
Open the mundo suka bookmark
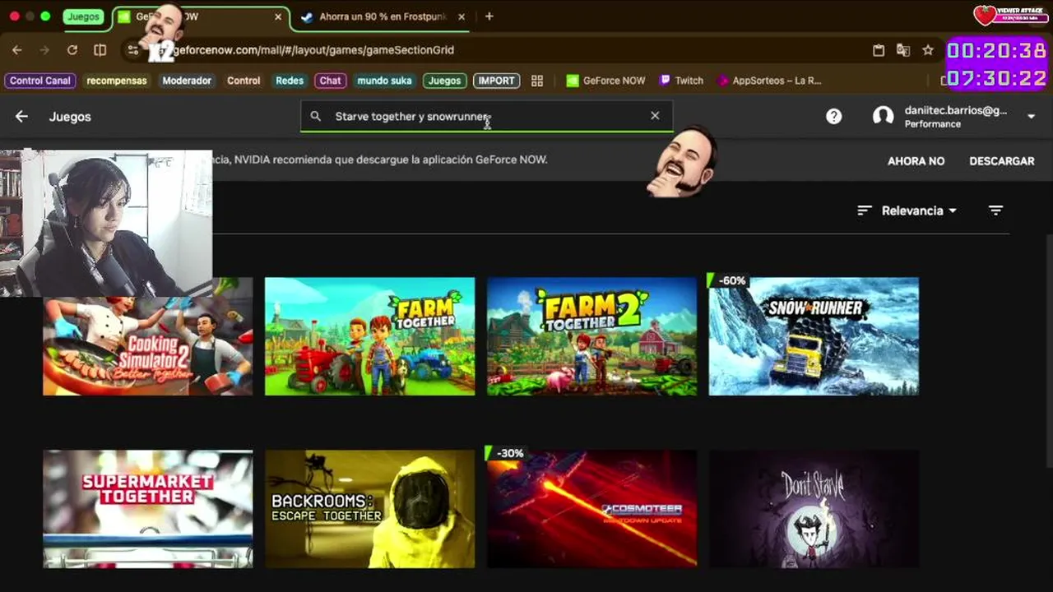point(384,81)
